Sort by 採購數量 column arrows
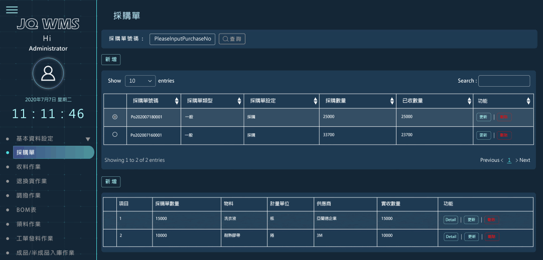The height and width of the screenshot is (260, 543). pos(392,101)
